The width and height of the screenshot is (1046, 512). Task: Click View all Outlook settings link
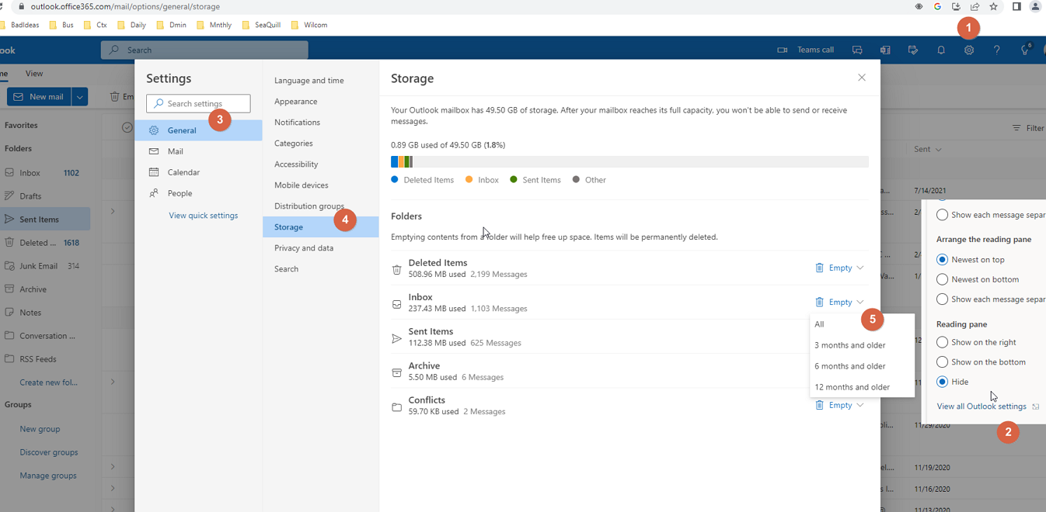click(981, 406)
